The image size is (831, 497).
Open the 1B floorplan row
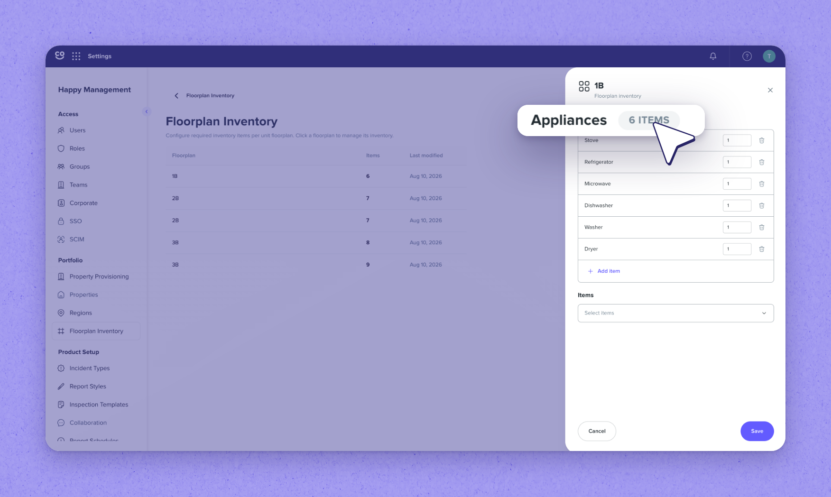click(316, 176)
